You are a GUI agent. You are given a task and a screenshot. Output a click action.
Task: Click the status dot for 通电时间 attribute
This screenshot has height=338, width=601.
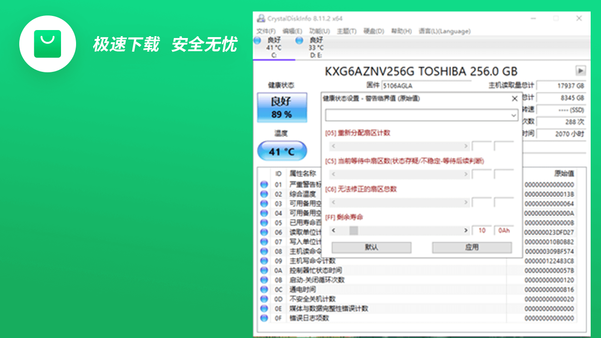[264, 289]
